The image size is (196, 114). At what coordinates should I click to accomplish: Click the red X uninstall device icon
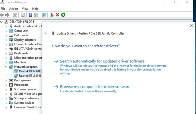coord(57,15)
